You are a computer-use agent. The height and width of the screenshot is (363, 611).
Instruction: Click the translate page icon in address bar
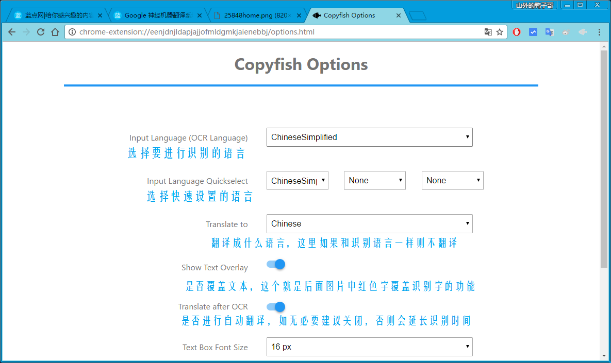coord(488,32)
